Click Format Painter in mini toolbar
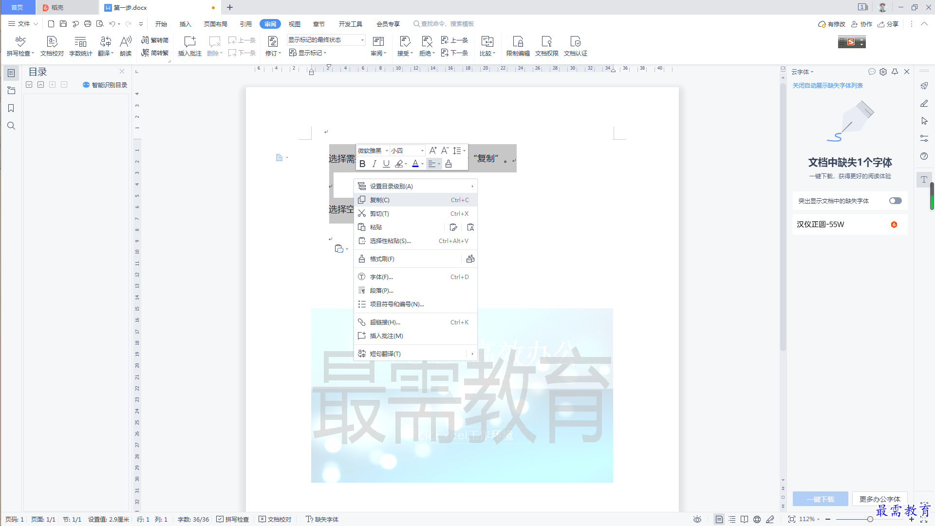Image resolution: width=935 pixels, height=526 pixels. tap(449, 164)
